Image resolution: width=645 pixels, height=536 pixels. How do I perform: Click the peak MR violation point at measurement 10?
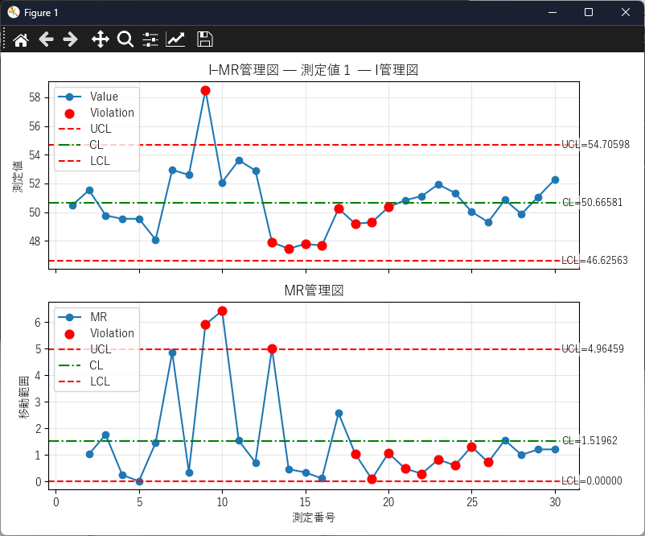pyautogui.click(x=222, y=311)
